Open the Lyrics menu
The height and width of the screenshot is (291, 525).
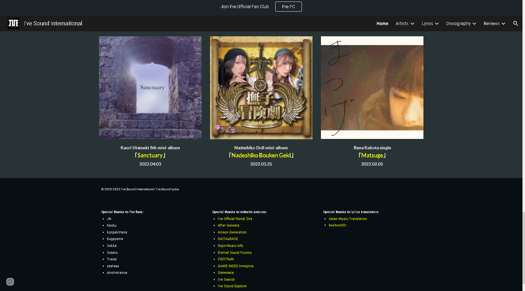(x=427, y=23)
